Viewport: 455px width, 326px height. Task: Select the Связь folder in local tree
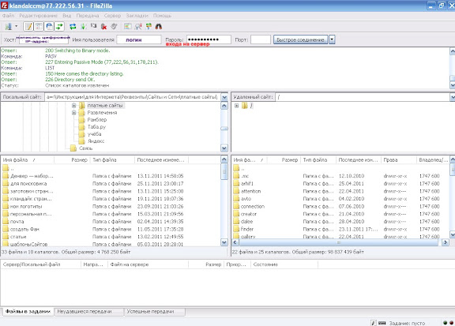[x=85, y=148]
